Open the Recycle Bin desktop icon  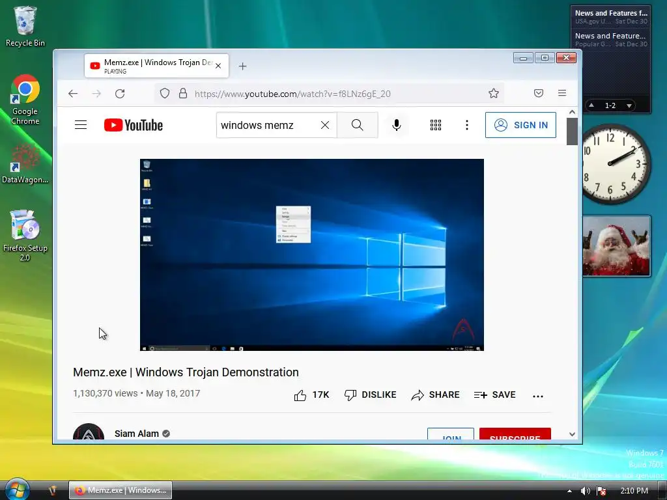click(x=25, y=26)
